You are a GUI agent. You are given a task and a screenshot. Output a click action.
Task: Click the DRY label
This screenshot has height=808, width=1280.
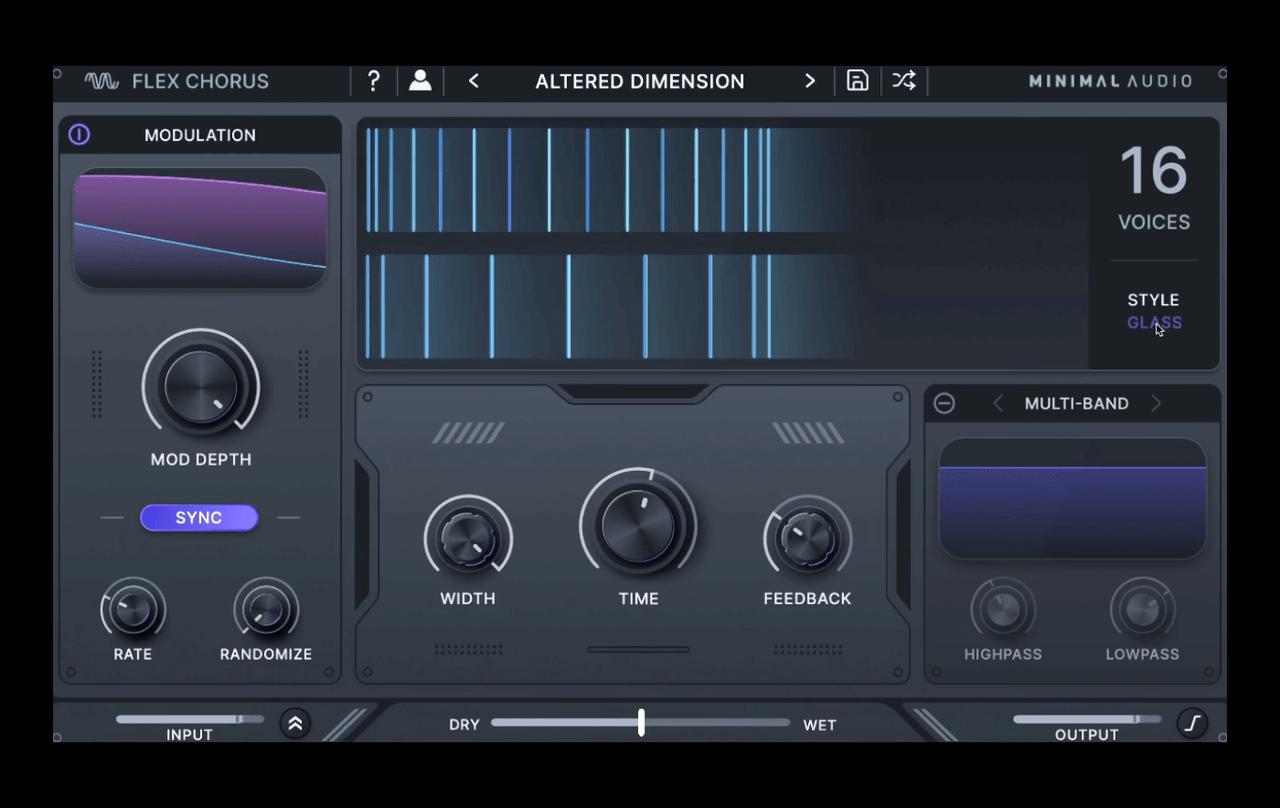464,725
